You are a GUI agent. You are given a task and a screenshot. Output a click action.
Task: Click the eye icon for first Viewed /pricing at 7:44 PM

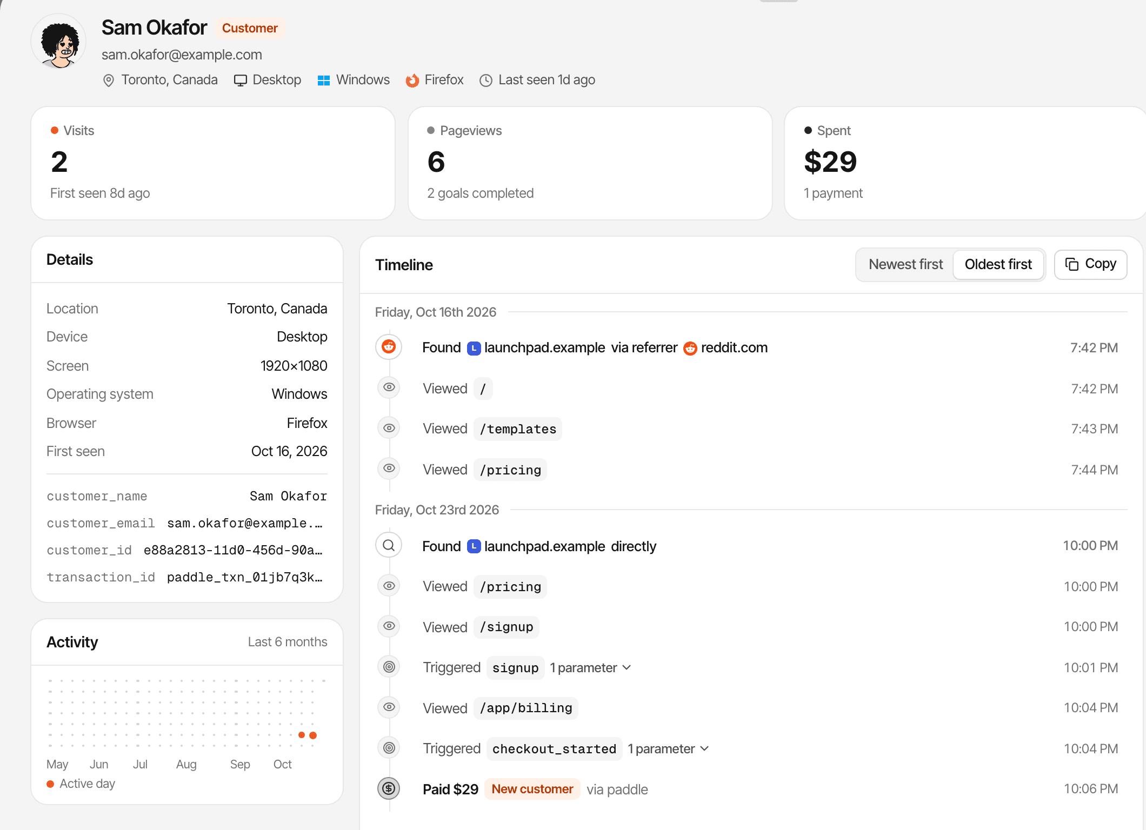click(389, 468)
